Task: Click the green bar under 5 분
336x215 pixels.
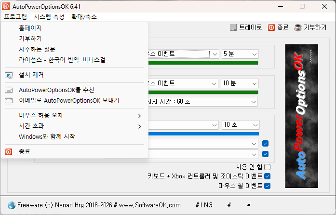Action: pos(203,63)
